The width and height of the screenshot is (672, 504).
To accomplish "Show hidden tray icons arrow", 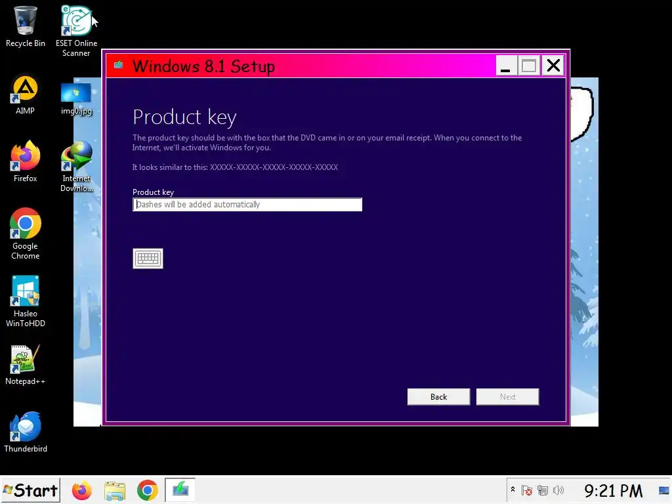I will pyautogui.click(x=513, y=490).
